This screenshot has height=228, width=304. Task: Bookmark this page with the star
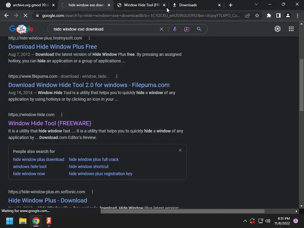[257, 15]
